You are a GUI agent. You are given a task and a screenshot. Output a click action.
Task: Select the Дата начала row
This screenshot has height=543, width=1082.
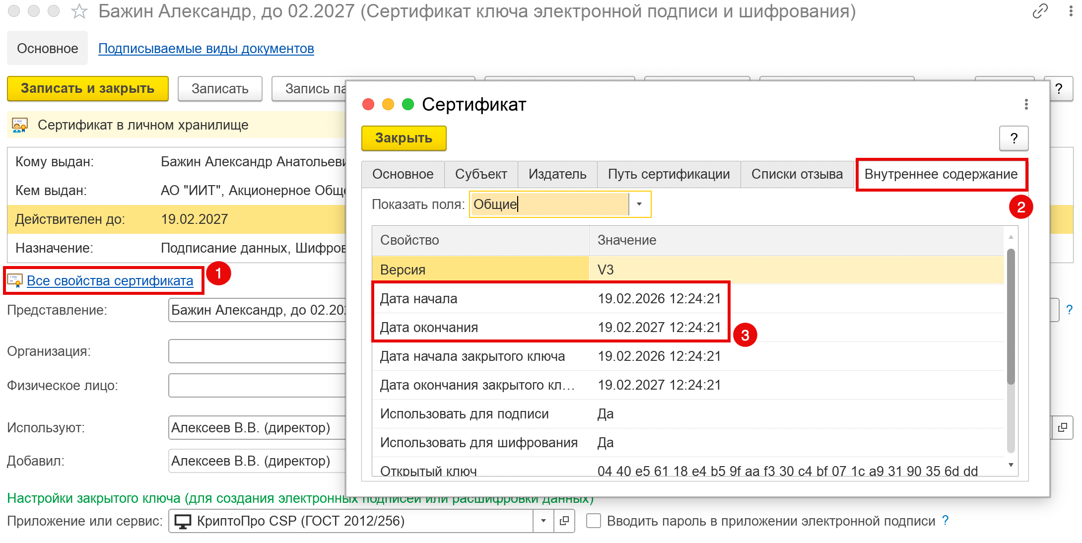point(688,298)
